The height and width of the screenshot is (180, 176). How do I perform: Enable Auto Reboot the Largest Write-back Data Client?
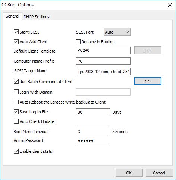[x=16, y=102]
